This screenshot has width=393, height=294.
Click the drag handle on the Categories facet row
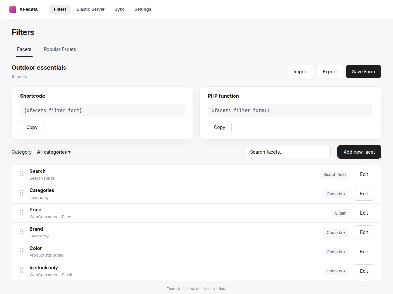point(22,193)
